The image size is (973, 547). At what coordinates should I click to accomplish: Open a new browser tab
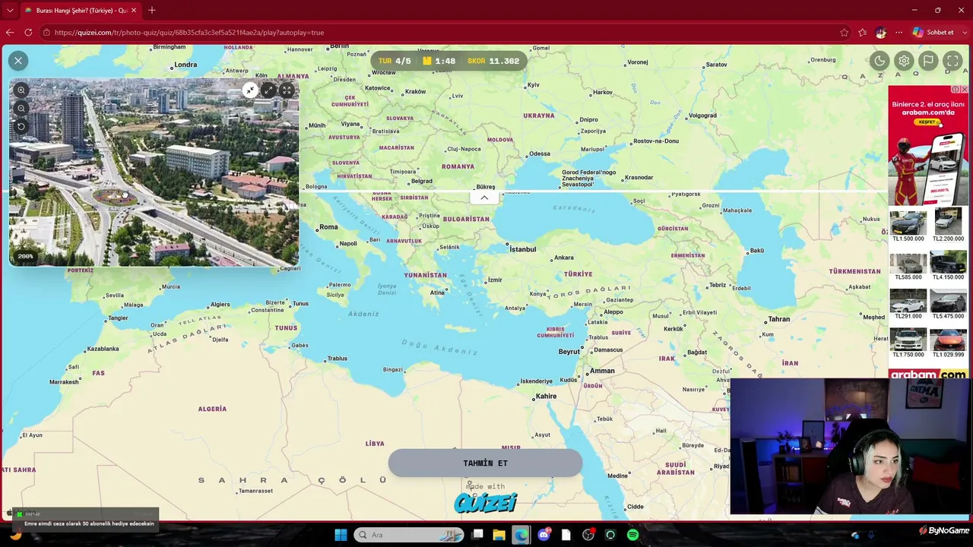pos(152,11)
